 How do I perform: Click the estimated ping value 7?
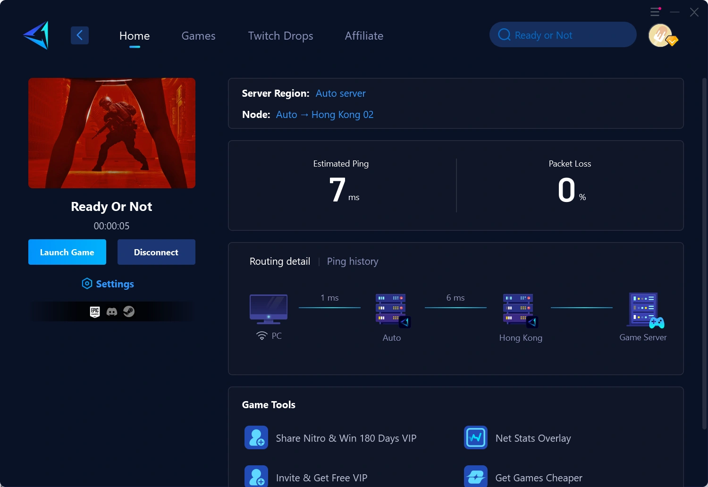click(x=337, y=190)
